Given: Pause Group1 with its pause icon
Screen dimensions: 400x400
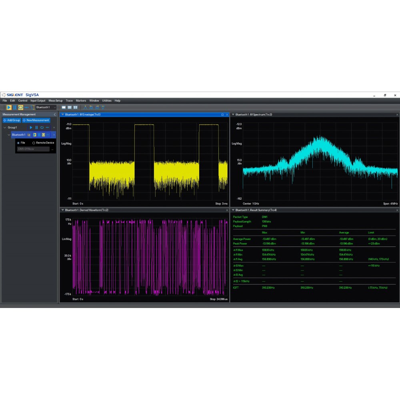Looking at the screenshot, I should tap(36, 128).
